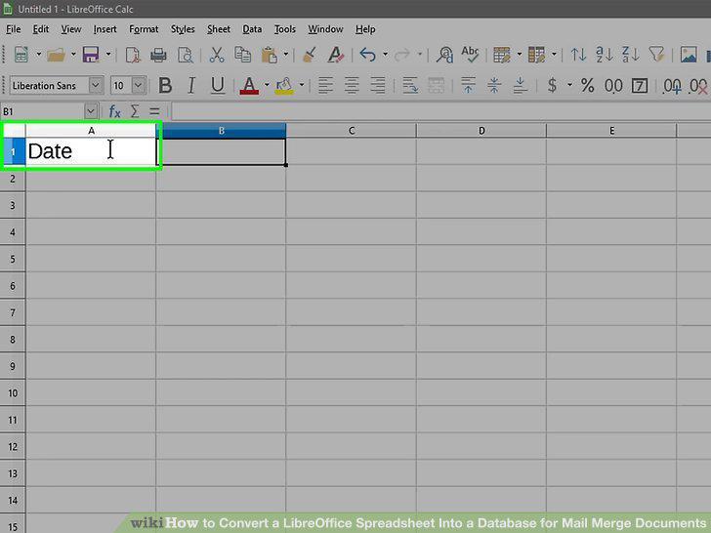This screenshot has height=533, width=711.
Task: Click the equals Function icon
Action: [x=154, y=111]
